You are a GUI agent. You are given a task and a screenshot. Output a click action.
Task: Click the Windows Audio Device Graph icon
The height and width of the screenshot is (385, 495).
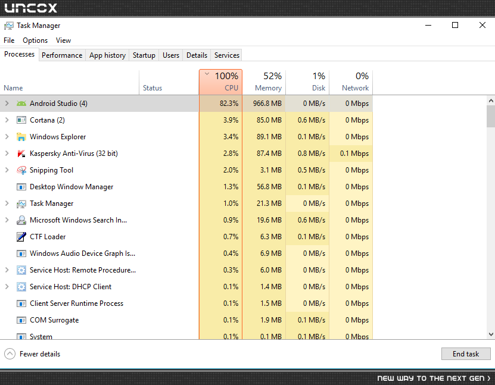point(21,253)
